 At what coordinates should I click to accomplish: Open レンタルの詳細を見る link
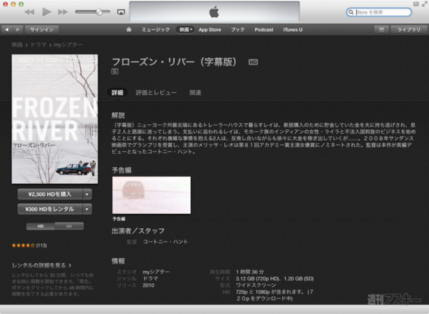(x=41, y=265)
